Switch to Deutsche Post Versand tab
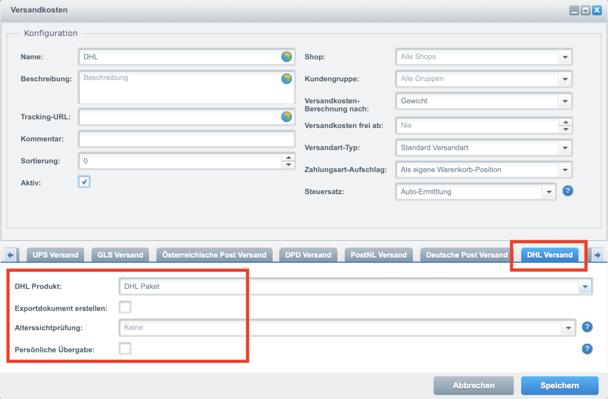608x399 pixels. 467,254
